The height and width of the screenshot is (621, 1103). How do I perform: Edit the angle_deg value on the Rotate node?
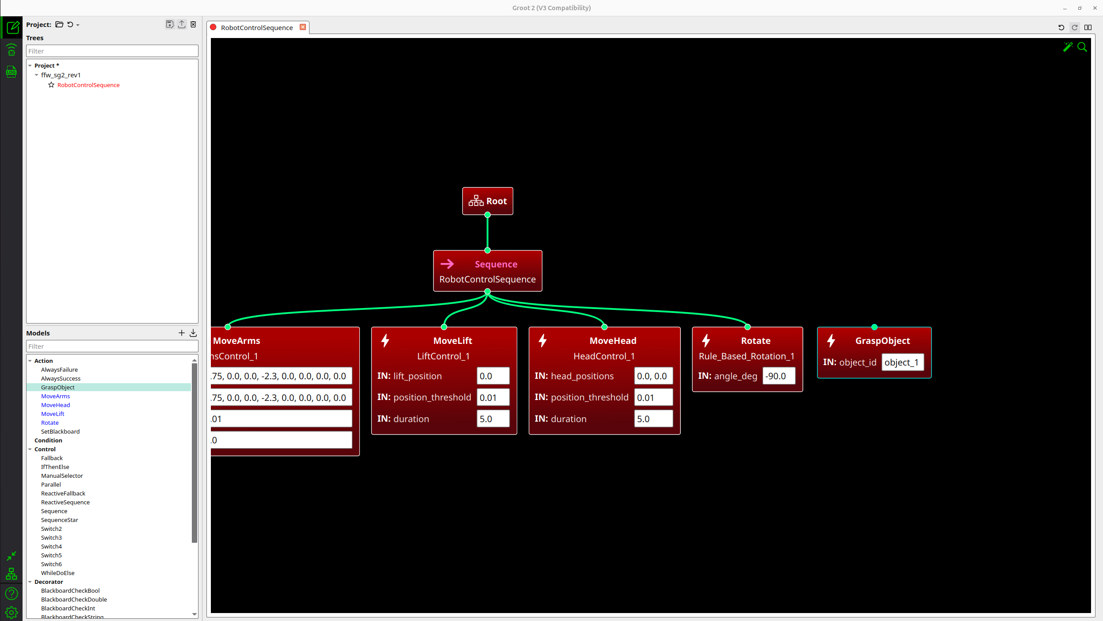click(779, 376)
